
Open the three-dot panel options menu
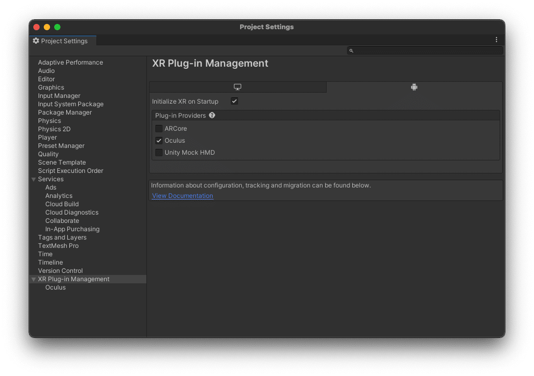[x=496, y=40]
